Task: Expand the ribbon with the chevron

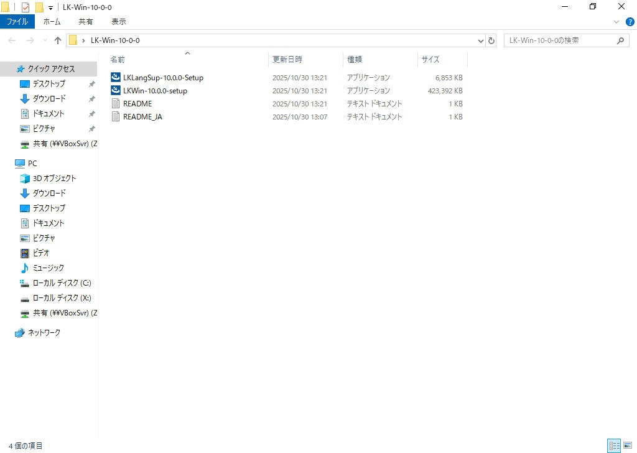Action: point(616,22)
